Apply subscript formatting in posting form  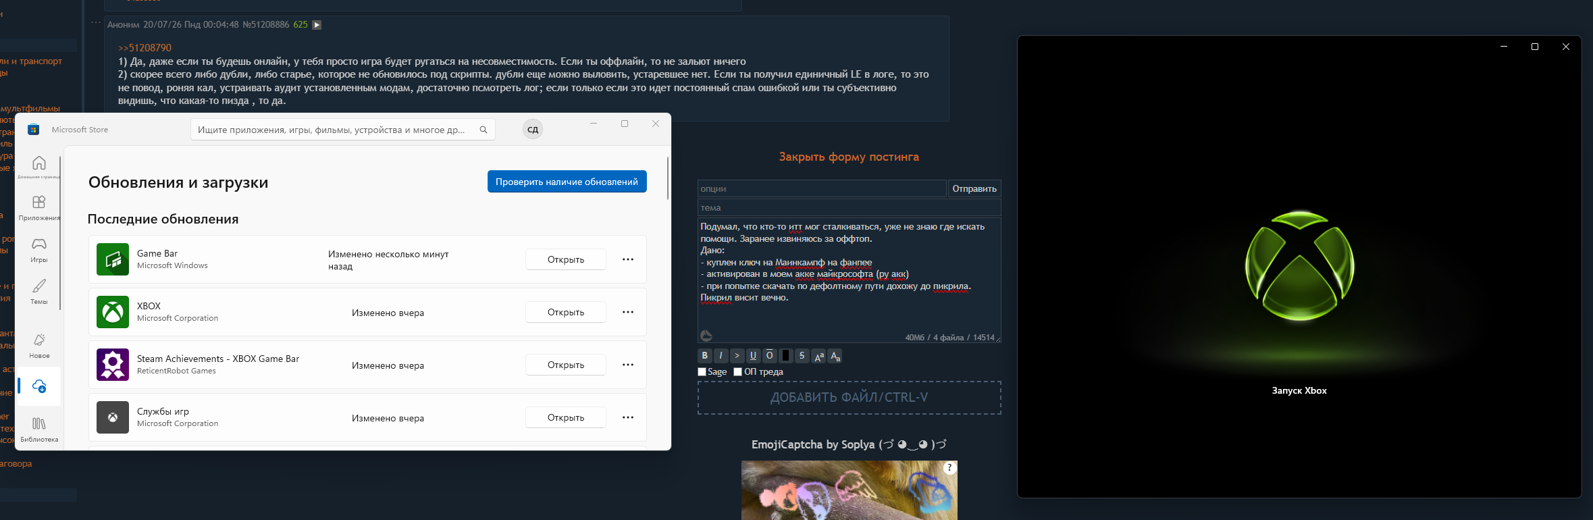point(835,356)
